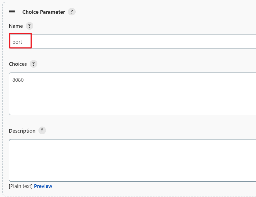Click into the empty Description text box
This screenshot has width=256, height=197.
pos(133,160)
